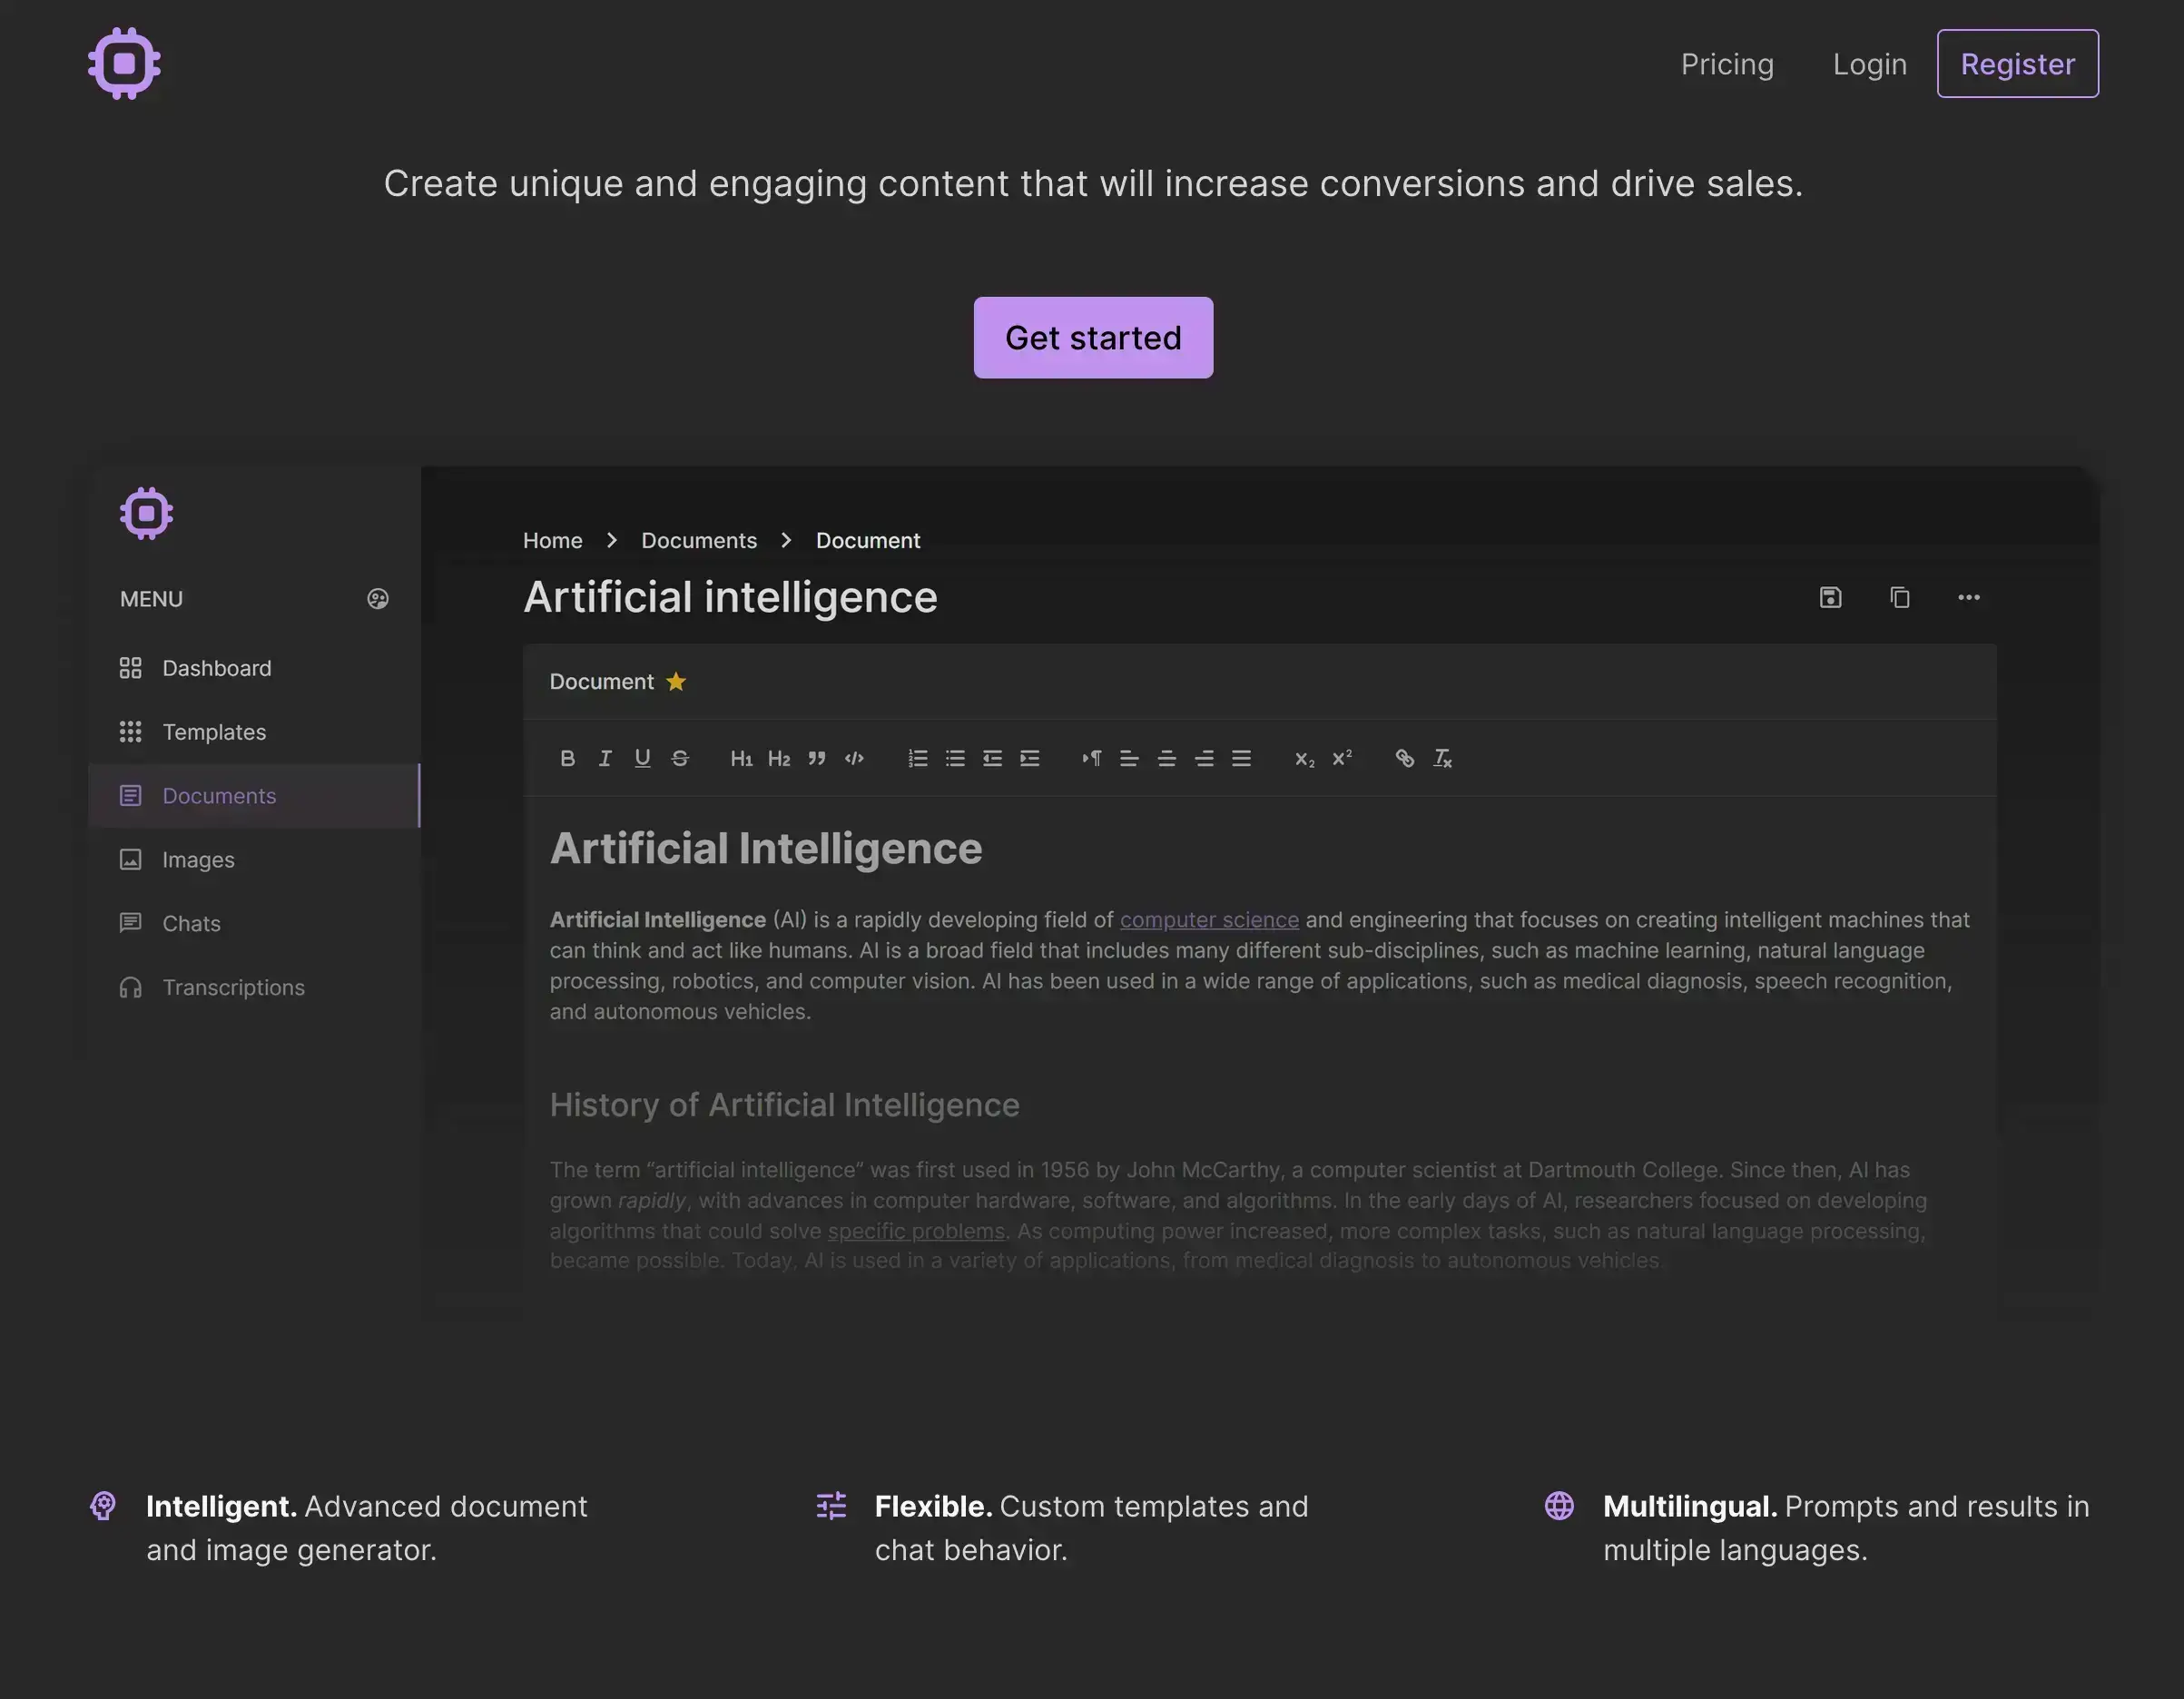Viewport: 2184px width, 1699px height.
Task: Insert a blockquote
Action: pyautogui.click(x=816, y=758)
